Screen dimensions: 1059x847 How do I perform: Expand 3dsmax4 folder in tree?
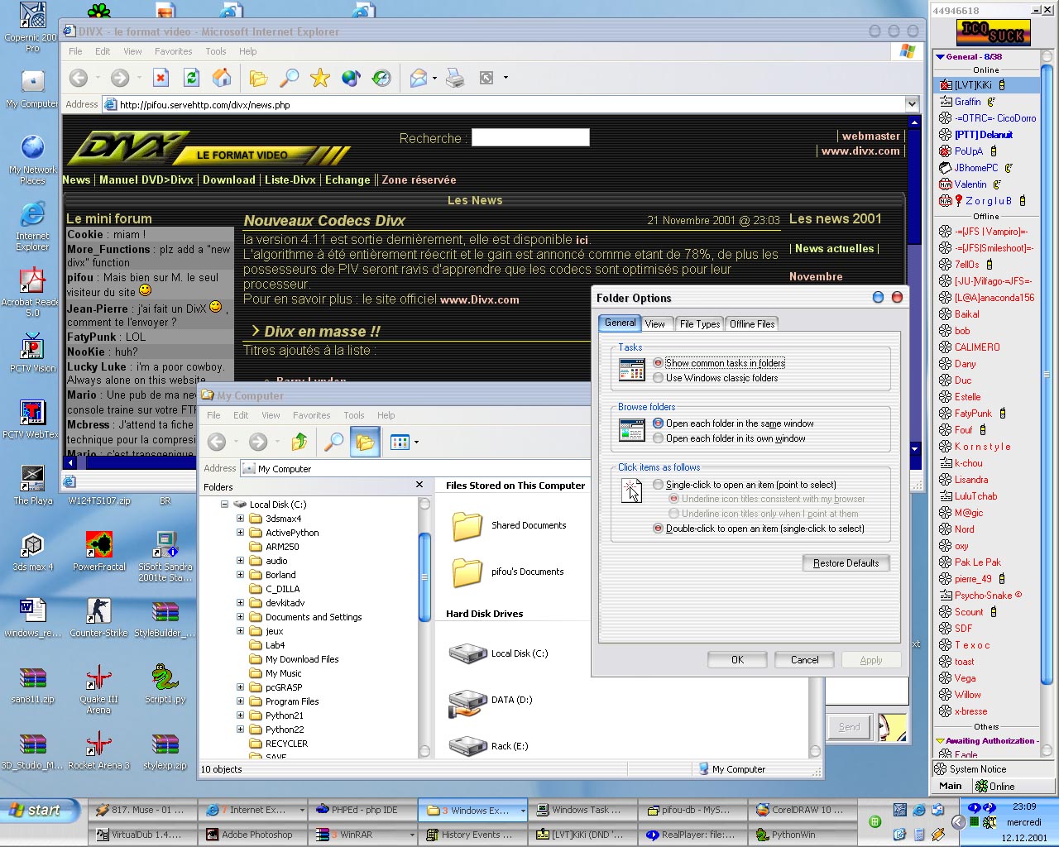click(x=241, y=519)
